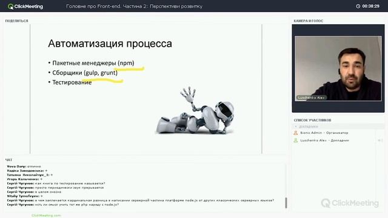Click the slide title Автоматизация процесса
The height and width of the screenshot is (218, 388).
[110, 44]
